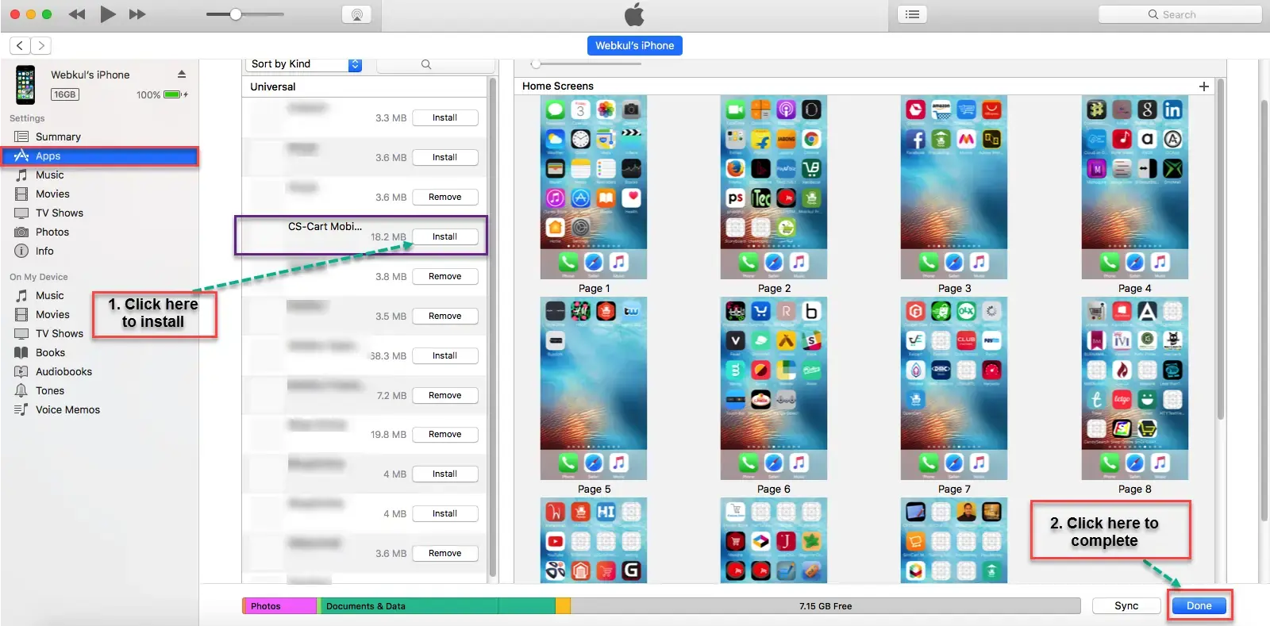
Task: Skip forward with the fast-forward icon
Action: click(x=137, y=14)
